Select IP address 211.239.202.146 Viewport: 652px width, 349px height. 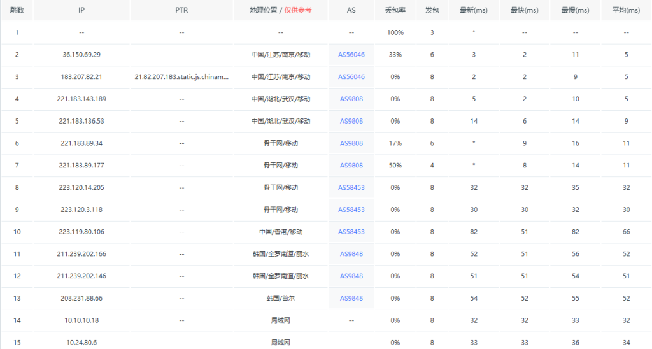point(81,276)
